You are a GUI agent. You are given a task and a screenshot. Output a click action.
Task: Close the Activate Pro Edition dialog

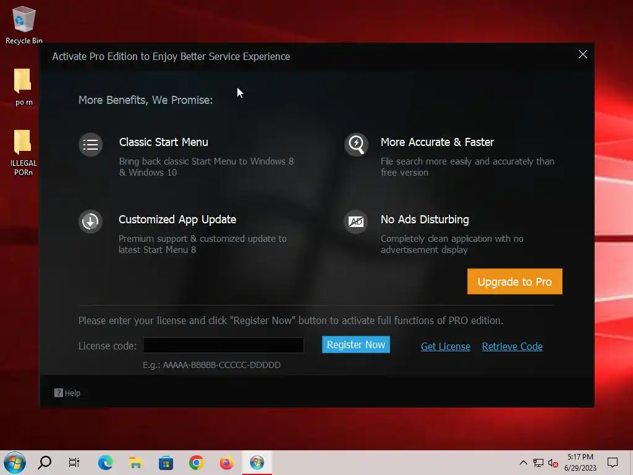click(582, 54)
